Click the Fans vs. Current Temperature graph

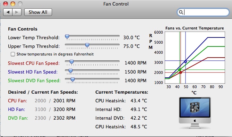click(x=195, y=58)
